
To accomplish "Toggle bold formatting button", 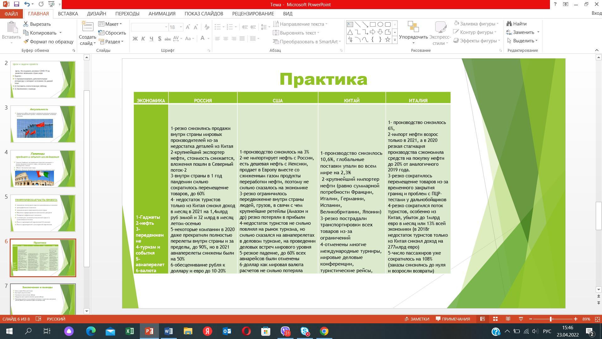I will (x=135, y=39).
